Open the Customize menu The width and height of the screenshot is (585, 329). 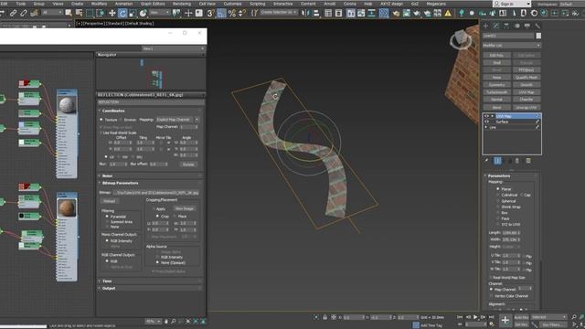click(x=232, y=4)
